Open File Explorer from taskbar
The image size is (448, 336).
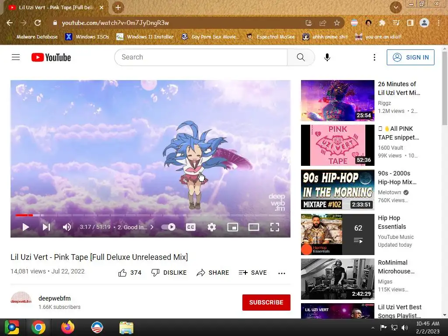(126, 327)
